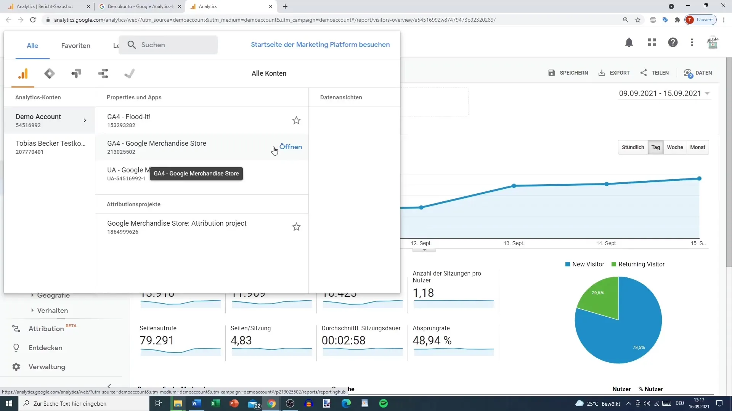Select the Analytics product icon
732x411 pixels.
tap(23, 73)
